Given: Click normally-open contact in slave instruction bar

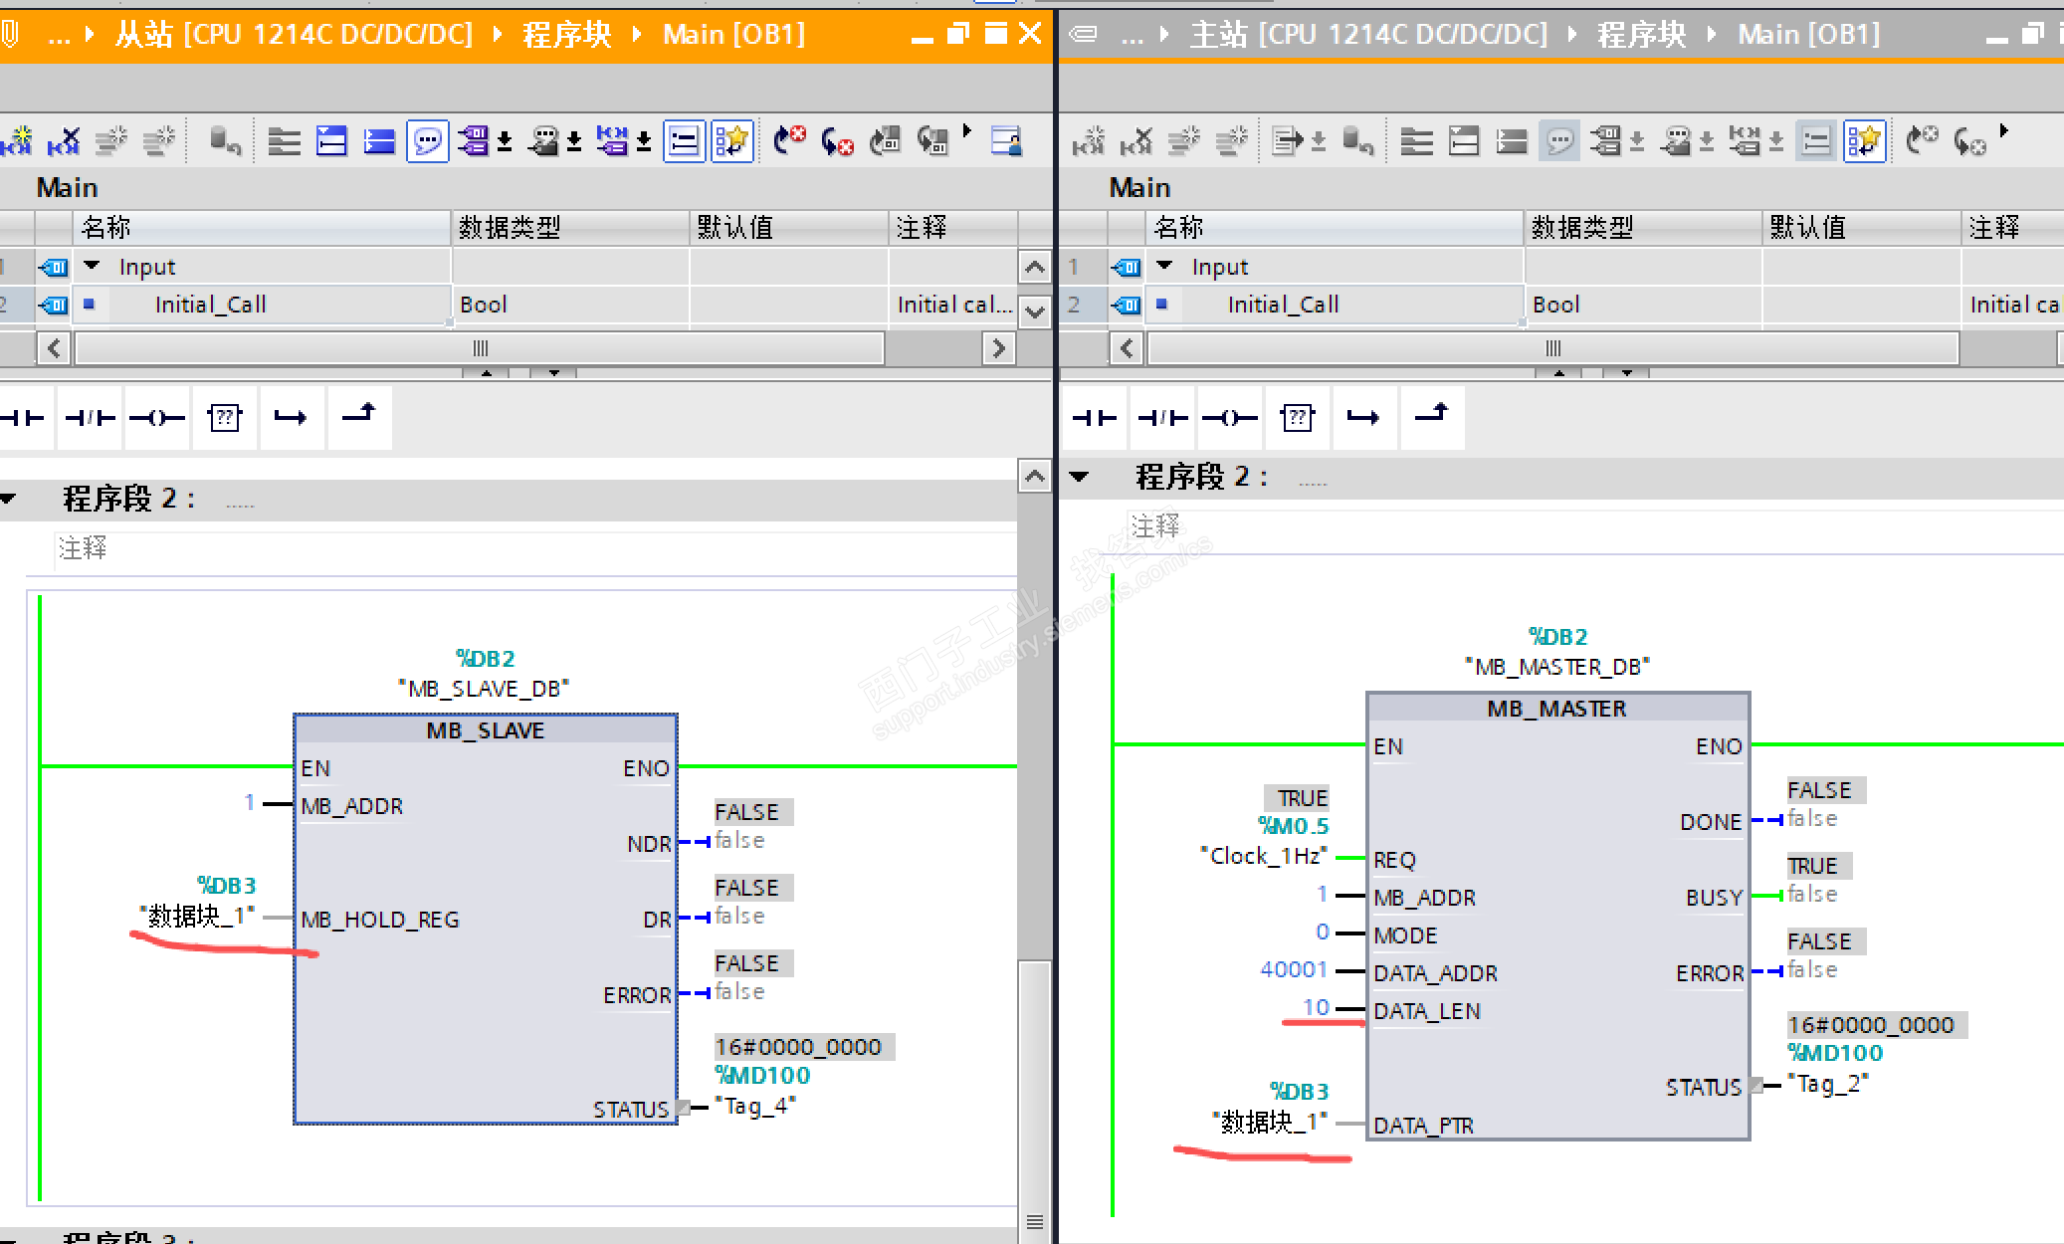Looking at the screenshot, I should pyautogui.click(x=24, y=418).
